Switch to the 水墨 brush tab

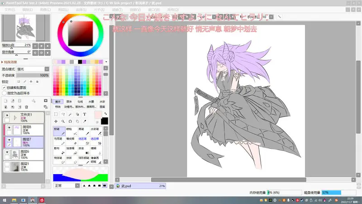91,102
